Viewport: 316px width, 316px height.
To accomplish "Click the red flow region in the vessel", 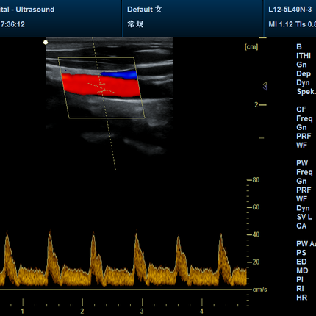I will [101, 86].
